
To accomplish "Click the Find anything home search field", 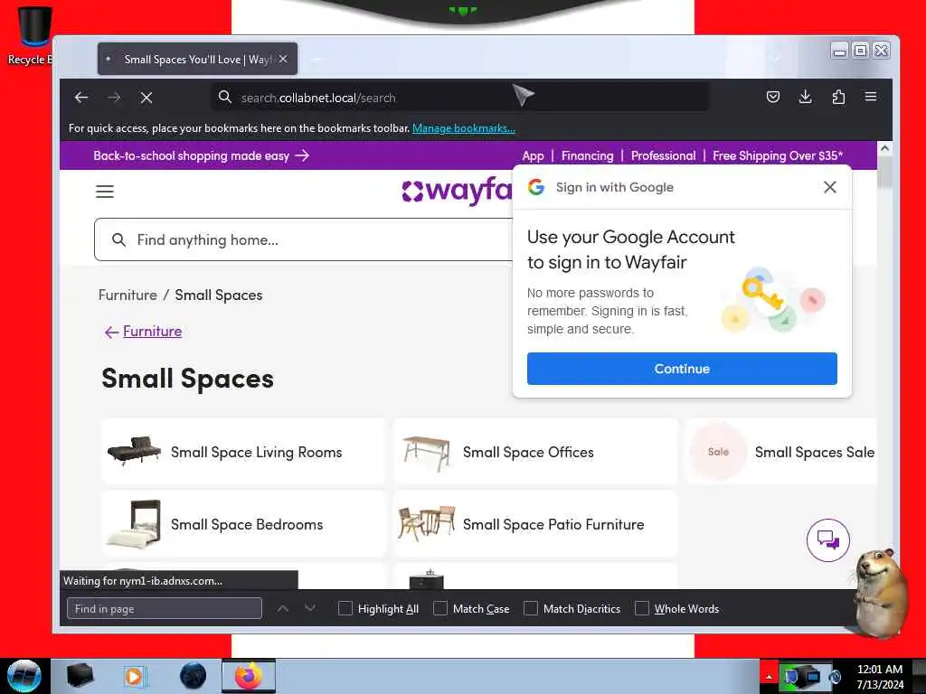I will (x=304, y=239).
